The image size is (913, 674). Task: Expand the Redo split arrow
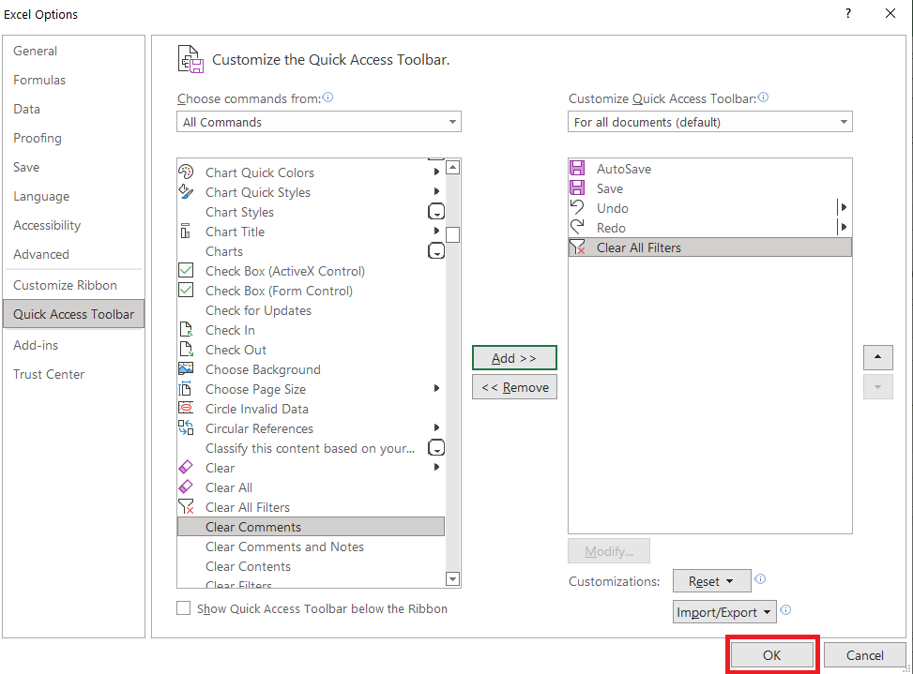coord(844,227)
